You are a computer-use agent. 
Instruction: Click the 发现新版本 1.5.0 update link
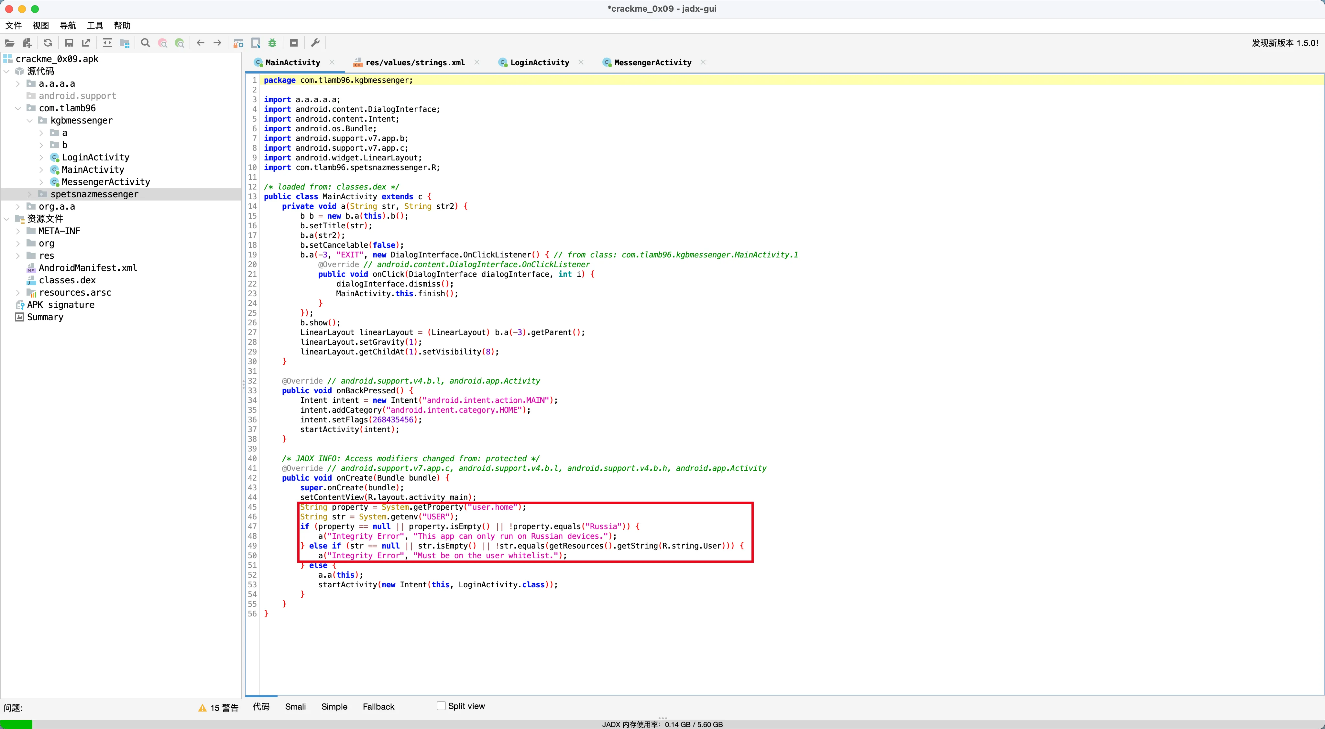pos(1284,43)
